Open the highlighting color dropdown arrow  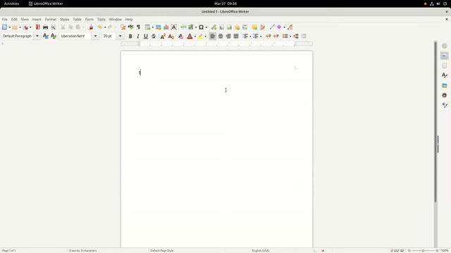point(205,37)
